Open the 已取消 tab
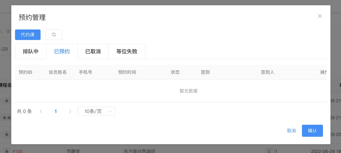 [x=93, y=51]
